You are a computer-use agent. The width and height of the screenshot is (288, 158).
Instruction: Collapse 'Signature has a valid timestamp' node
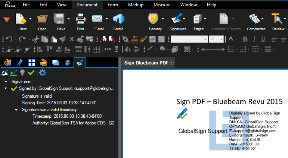click(x=16, y=110)
